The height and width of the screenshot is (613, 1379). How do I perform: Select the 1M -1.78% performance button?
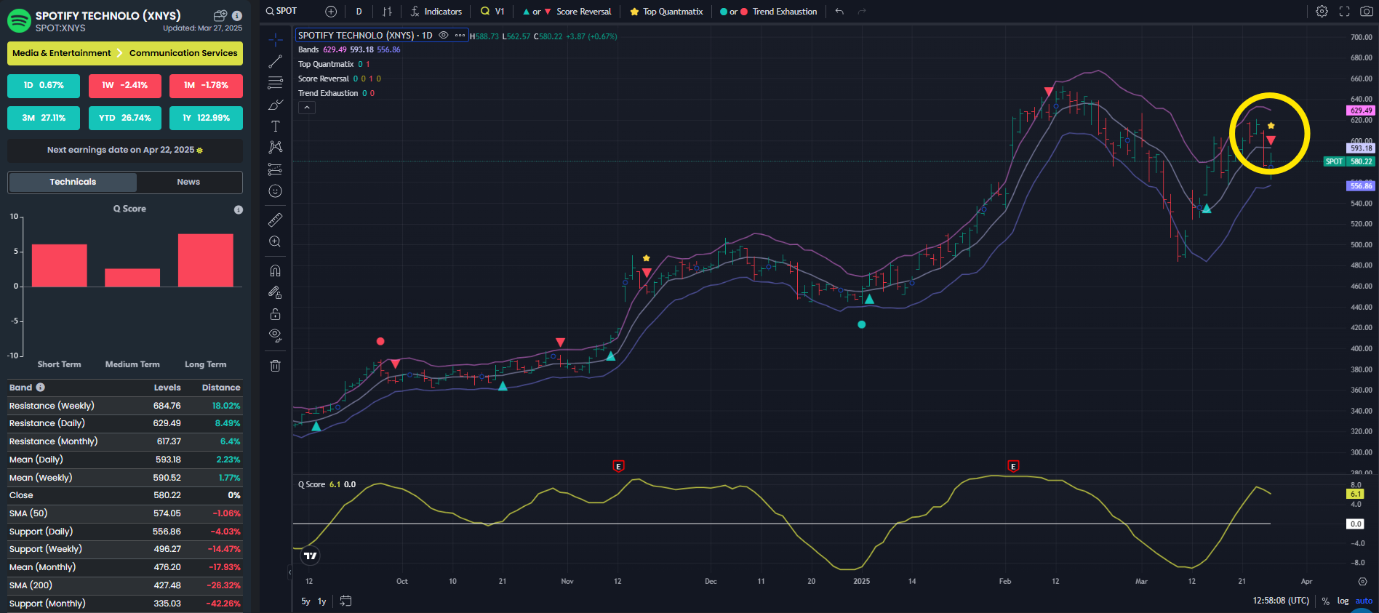point(206,85)
